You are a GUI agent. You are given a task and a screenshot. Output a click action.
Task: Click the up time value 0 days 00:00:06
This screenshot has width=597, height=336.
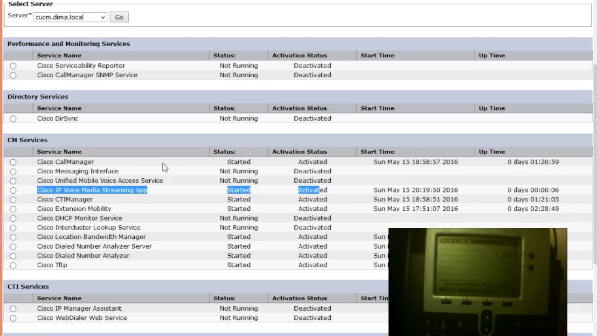pyautogui.click(x=533, y=190)
